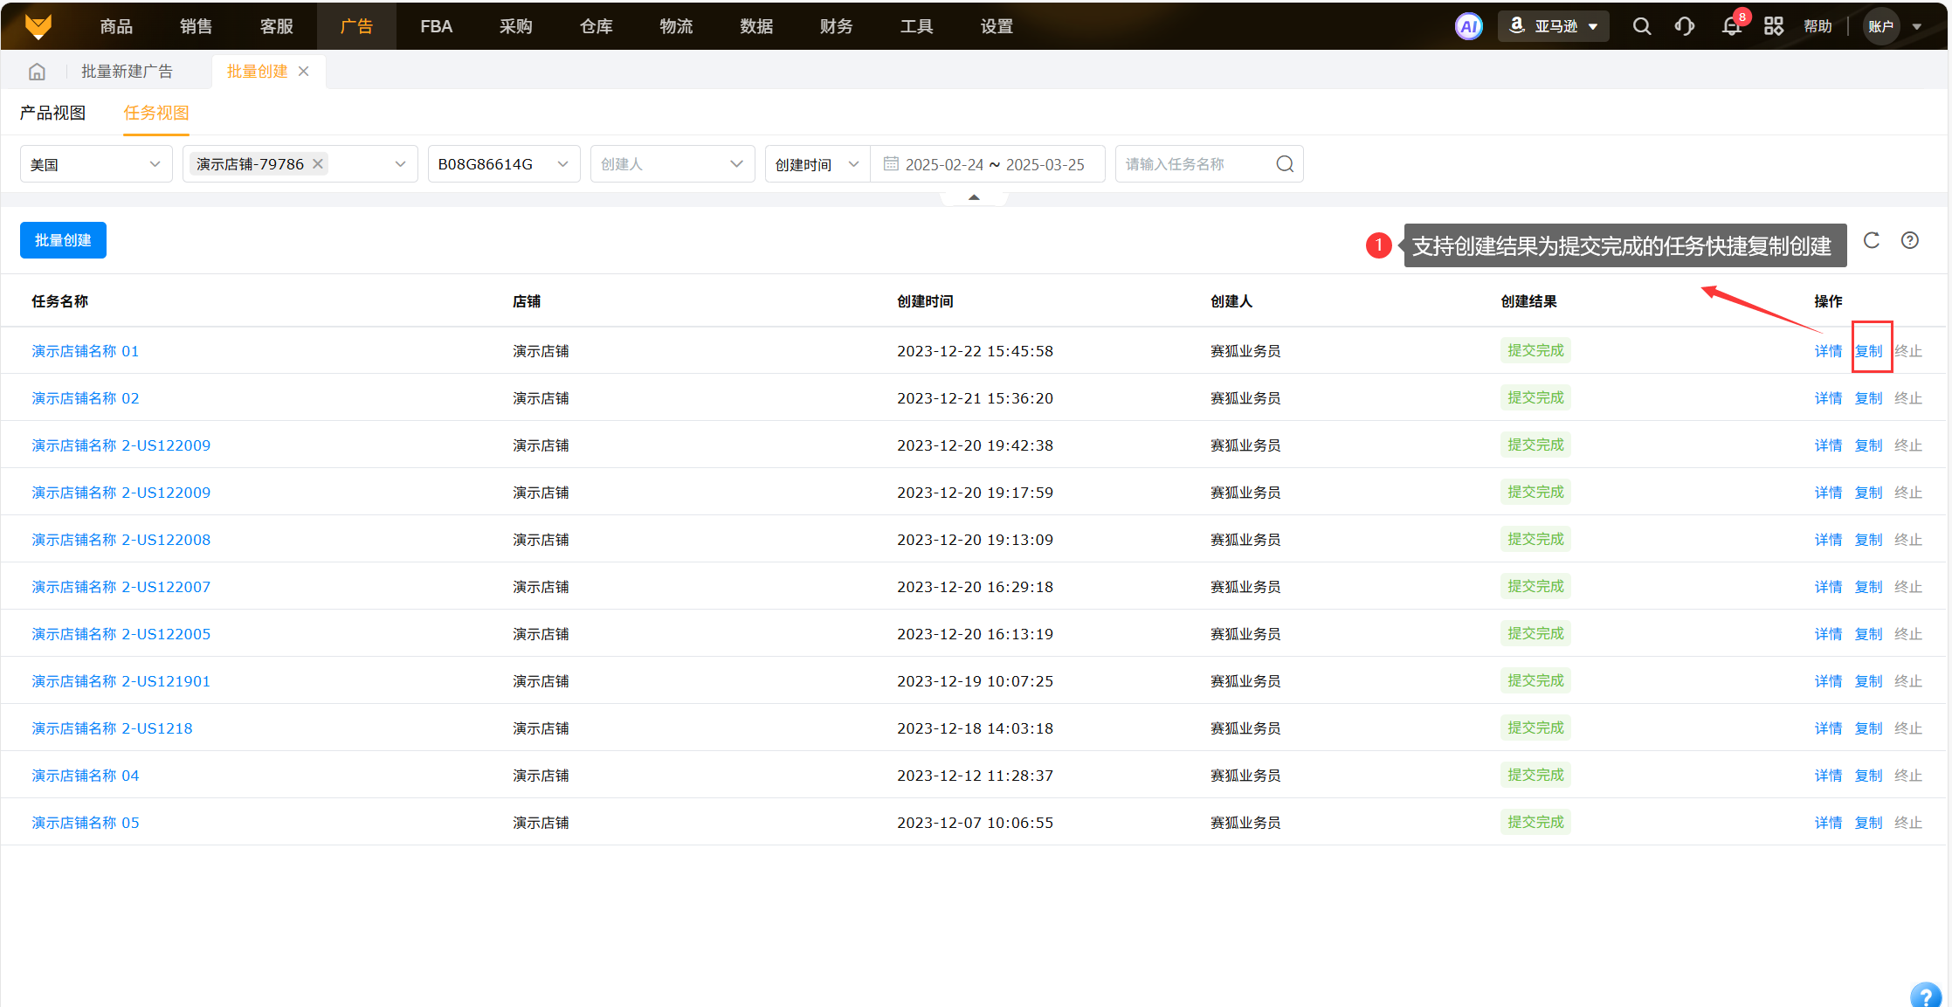1952x1007 pixels.
Task: Open the FBA menu
Action: point(436,26)
